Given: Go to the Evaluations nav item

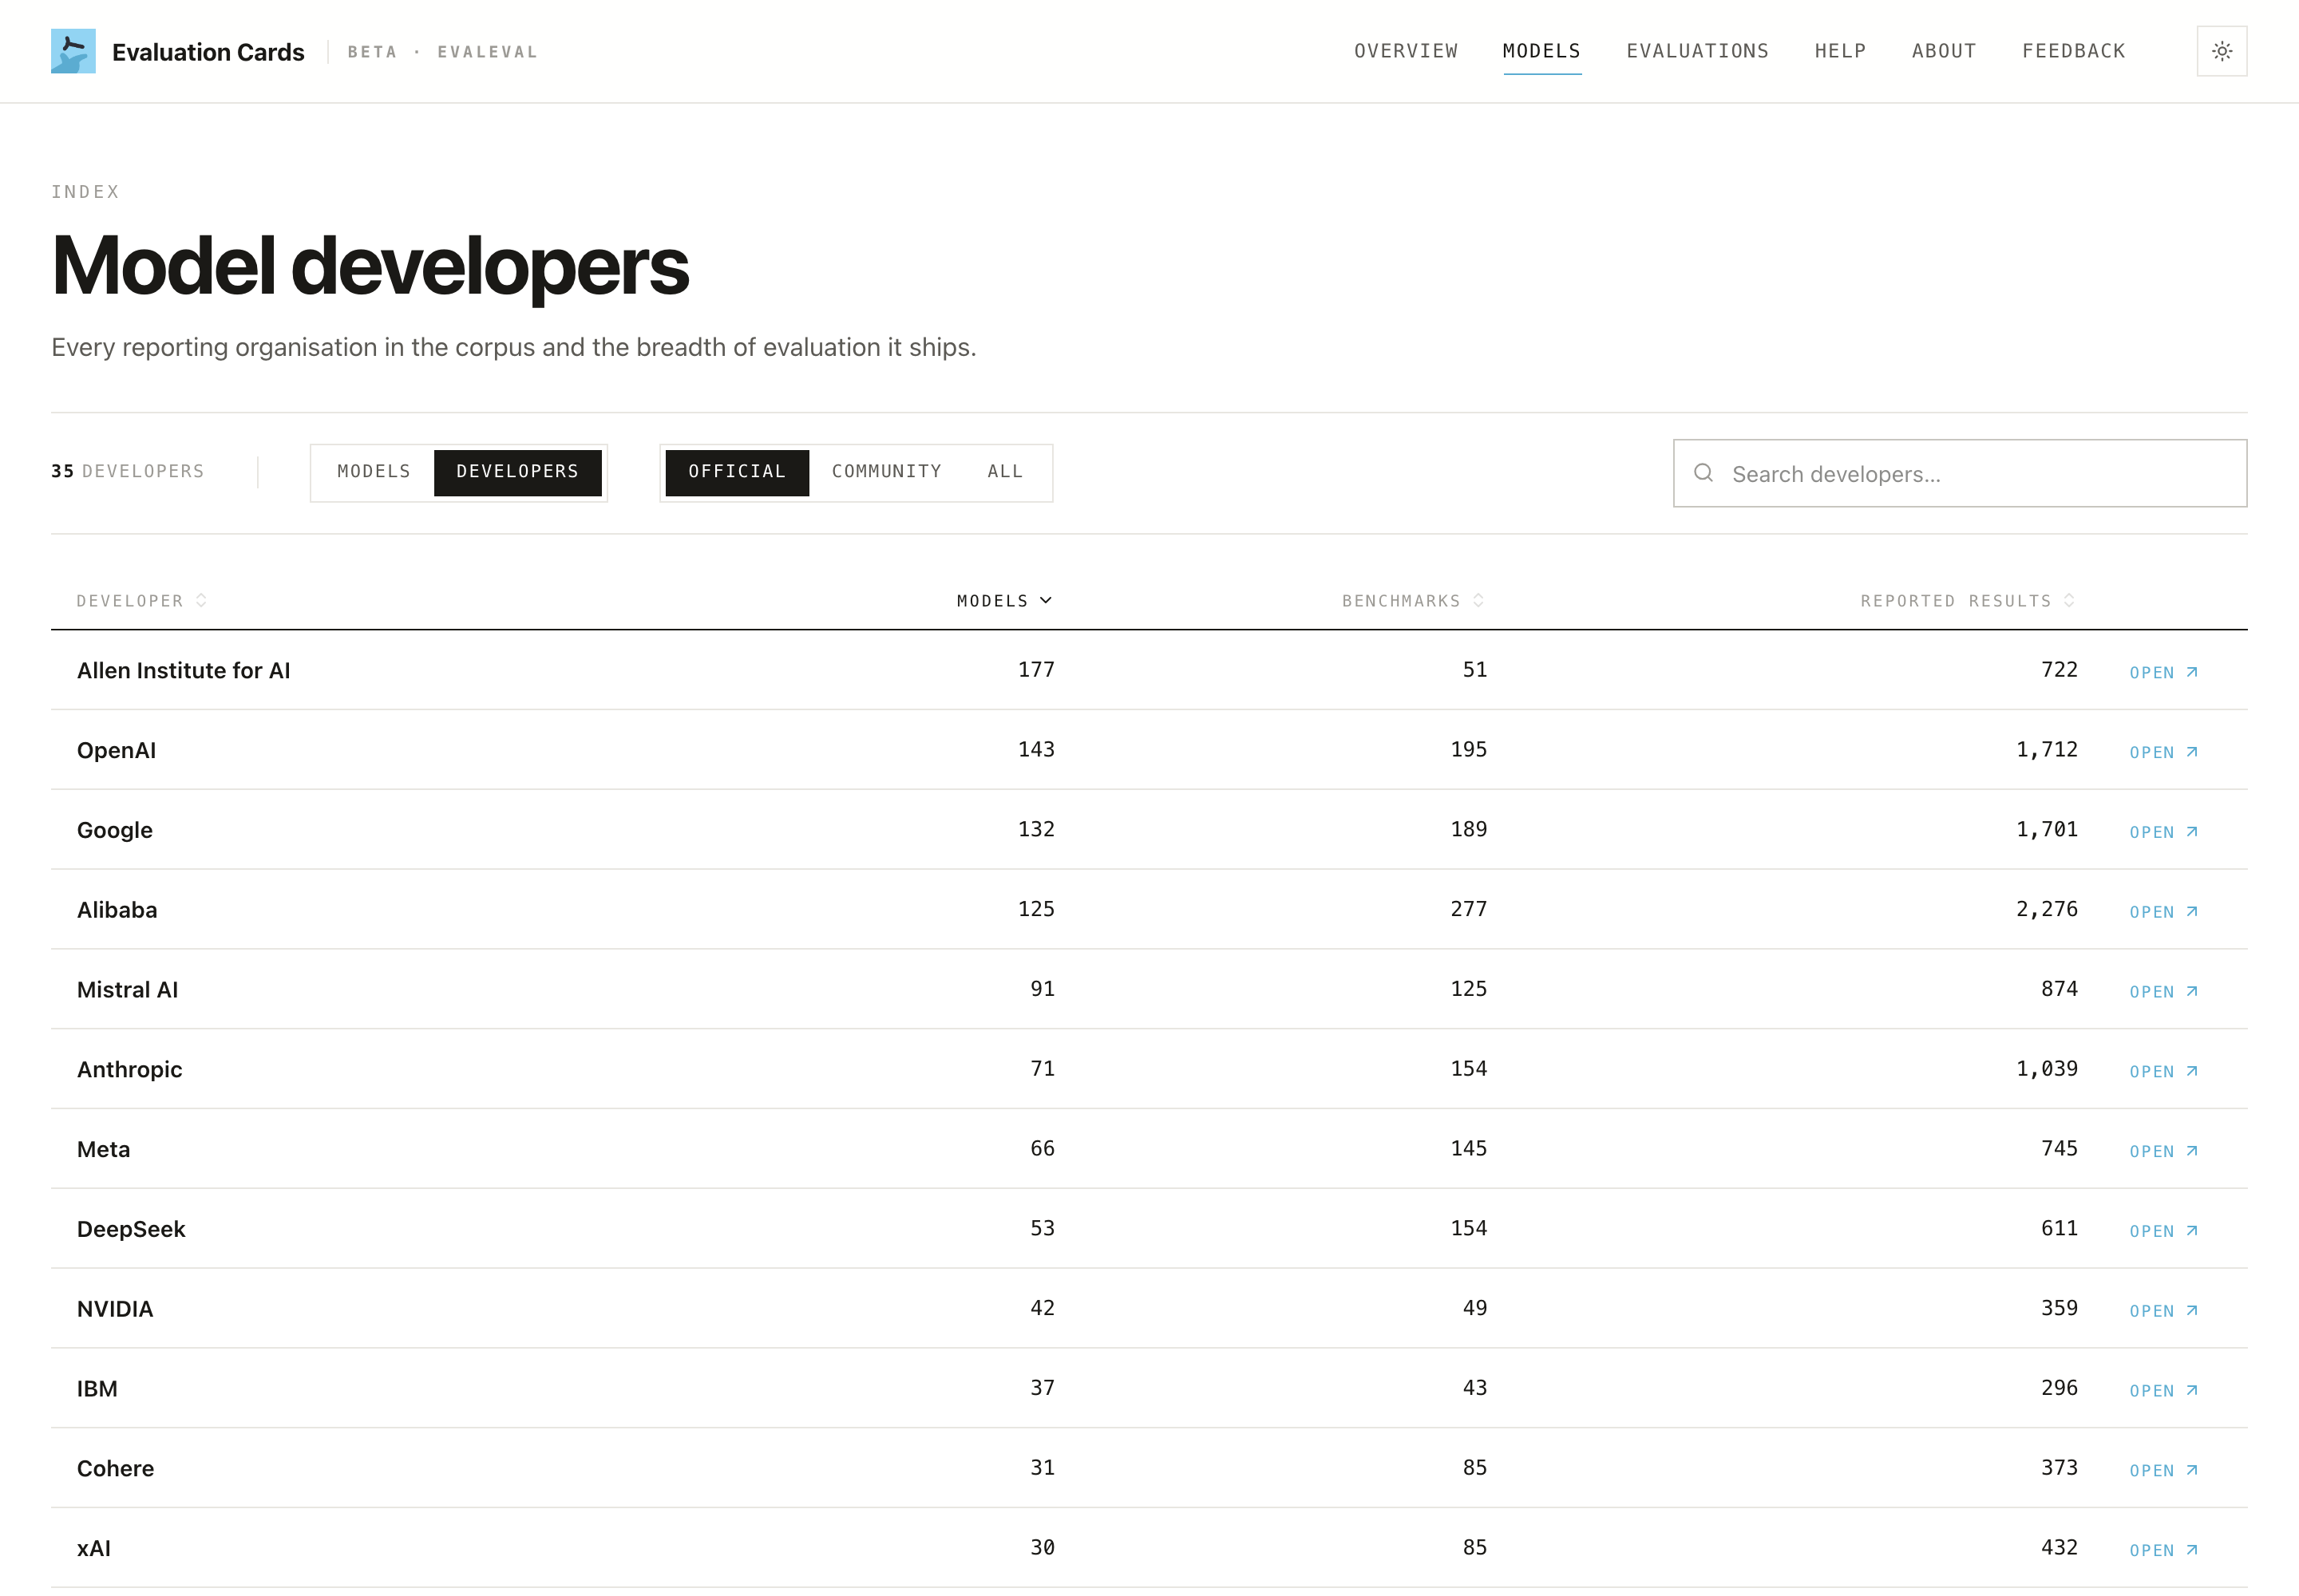Looking at the screenshot, I should [1698, 51].
